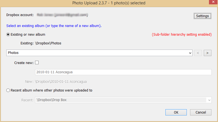Enable the 'Create new' checkbox

click(37, 63)
